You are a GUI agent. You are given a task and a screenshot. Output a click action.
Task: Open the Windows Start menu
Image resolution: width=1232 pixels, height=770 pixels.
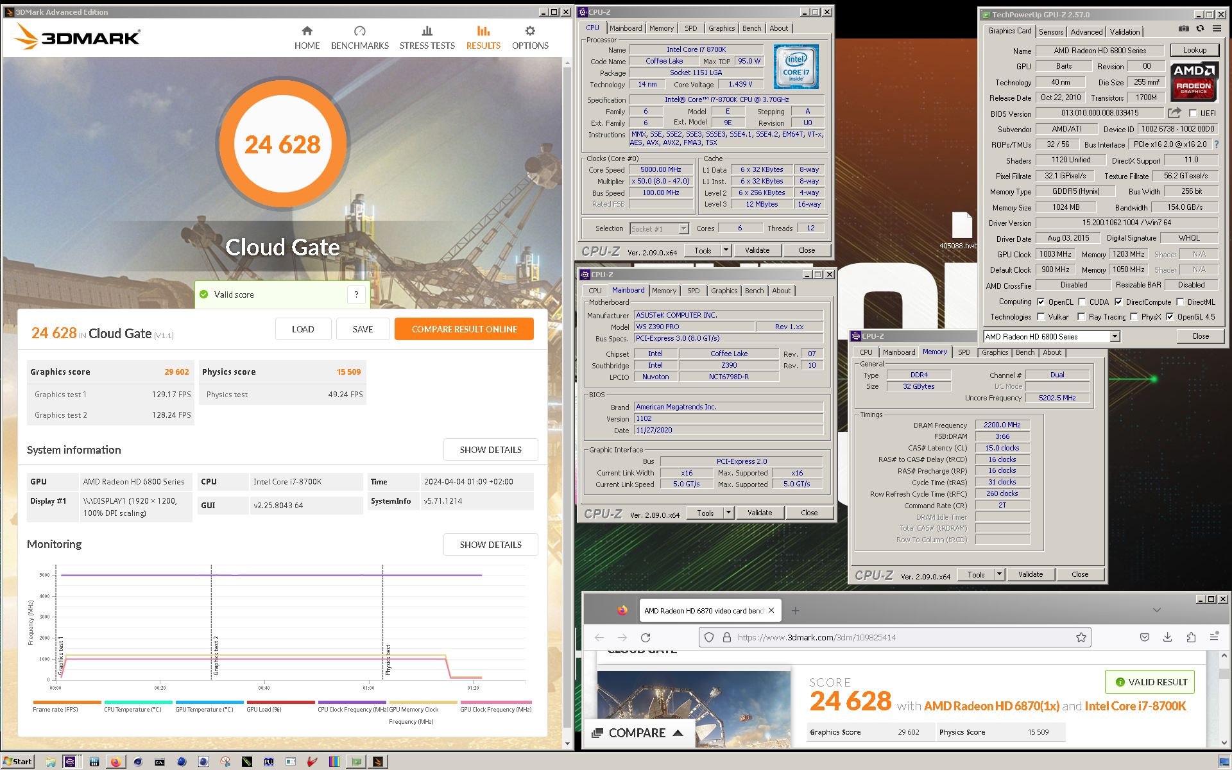tap(17, 762)
